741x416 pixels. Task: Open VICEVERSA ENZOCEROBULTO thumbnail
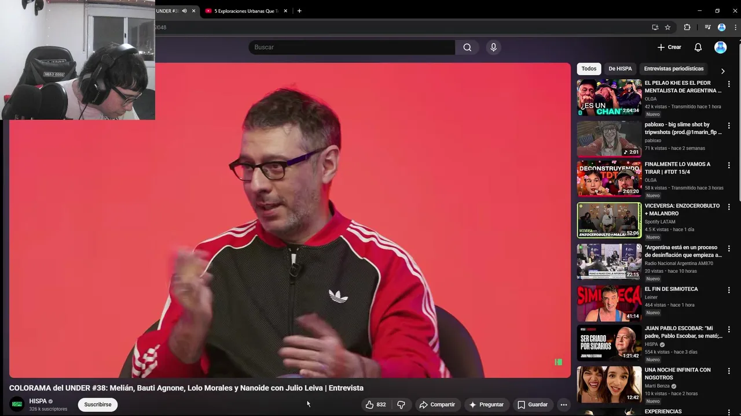coord(609,220)
